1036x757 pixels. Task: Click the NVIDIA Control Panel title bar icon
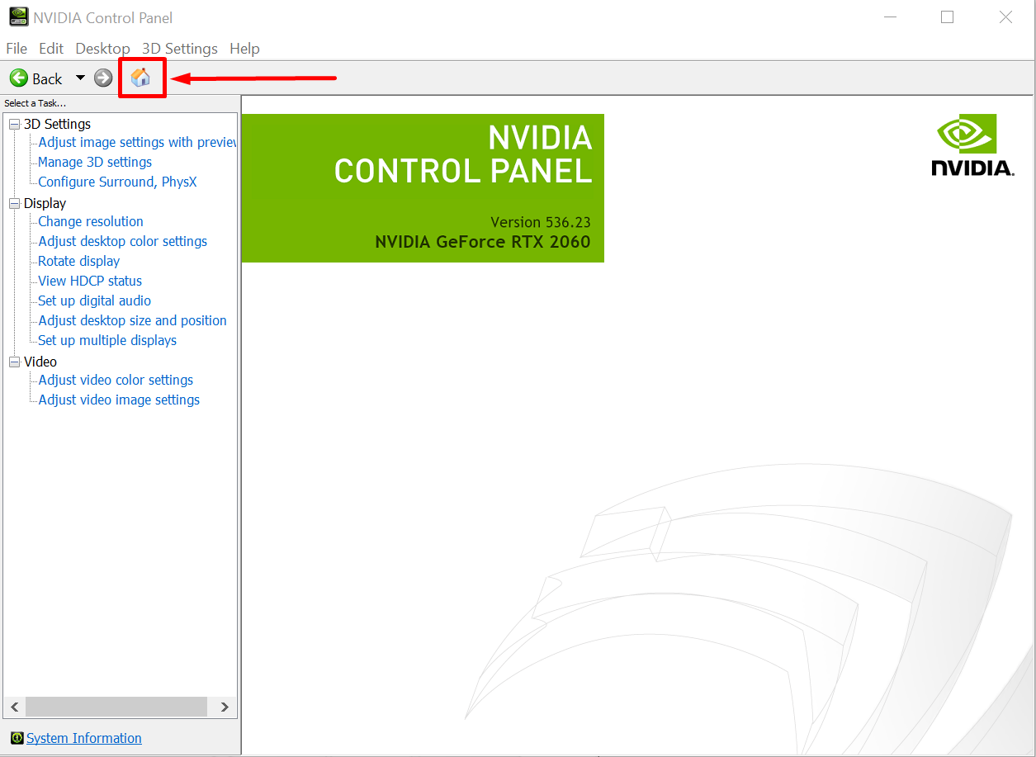[x=17, y=17]
